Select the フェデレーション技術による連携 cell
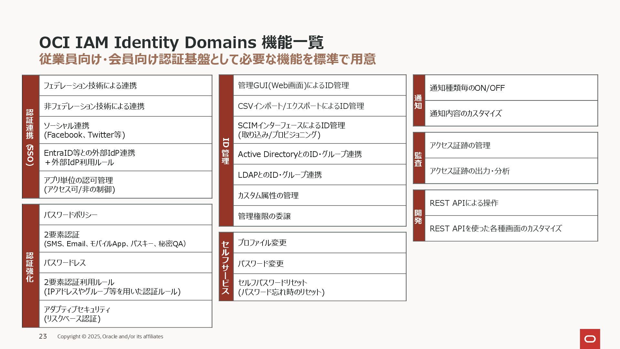 point(125,86)
